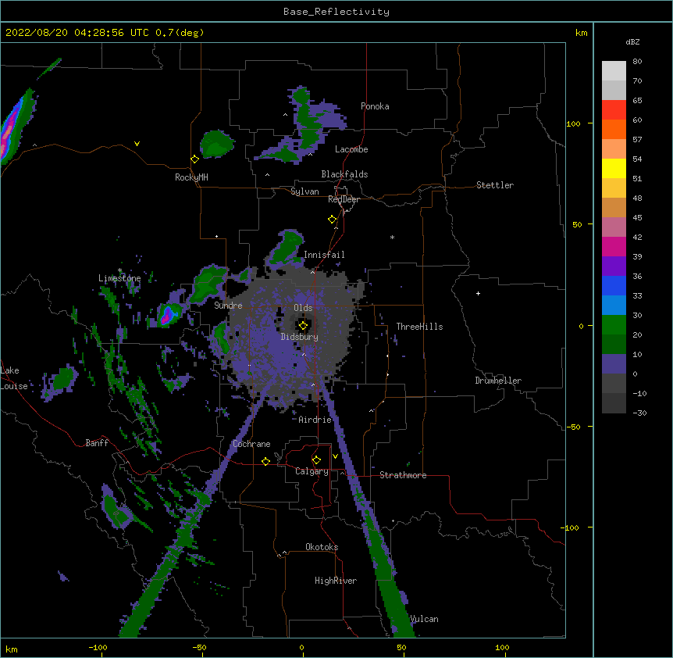Click the Sundre label
Image resolution: width=673 pixels, height=658 pixels.
[228, 306]
